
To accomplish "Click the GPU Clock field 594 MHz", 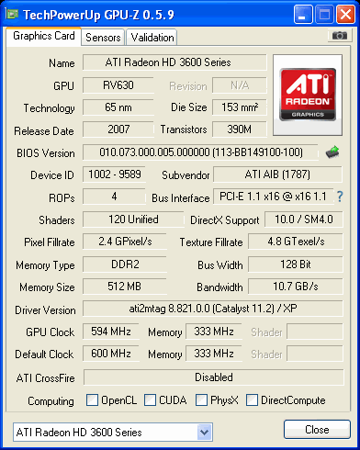I will coord(111,332).
